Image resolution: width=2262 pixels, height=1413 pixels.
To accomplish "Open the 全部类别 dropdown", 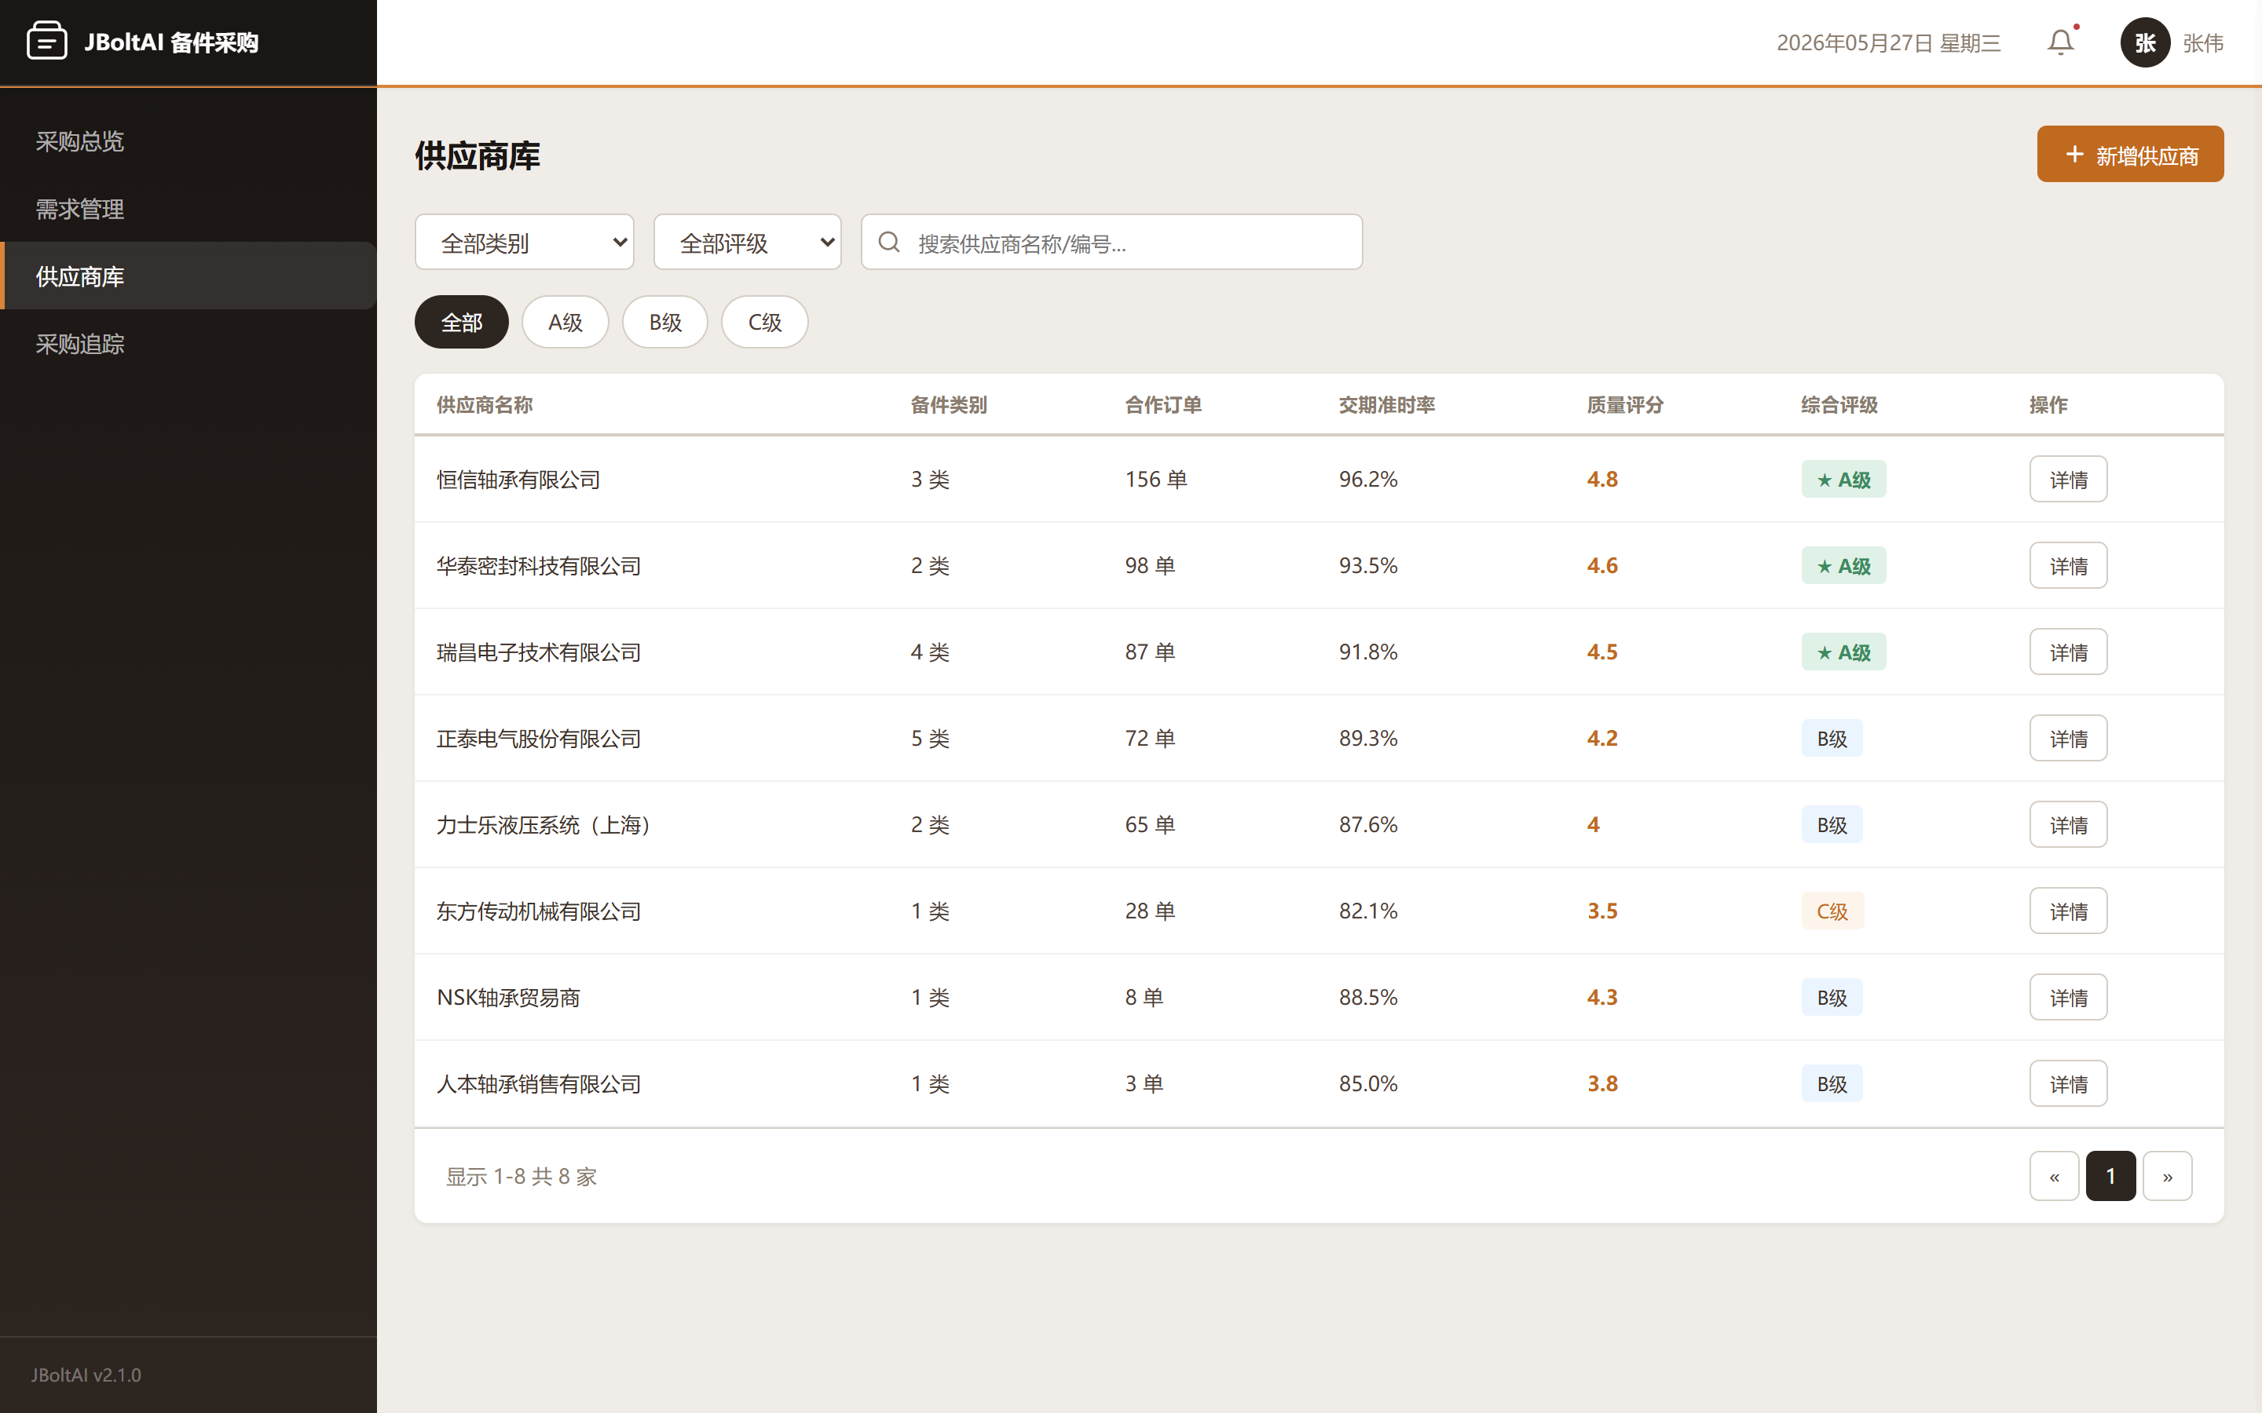I will click(x=525, y=242).
